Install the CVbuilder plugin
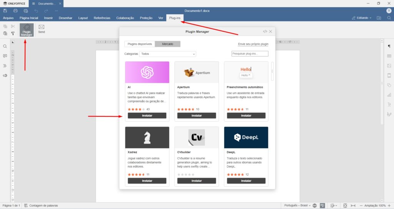Viewport: 394px width, 209px height. pyautogui.click(x=197, y=181)
